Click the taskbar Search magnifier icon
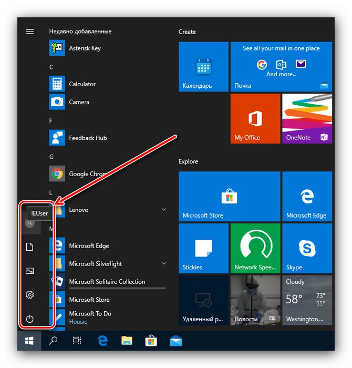The height and width of the screenshot is (368, 352). tap(53, 341)
